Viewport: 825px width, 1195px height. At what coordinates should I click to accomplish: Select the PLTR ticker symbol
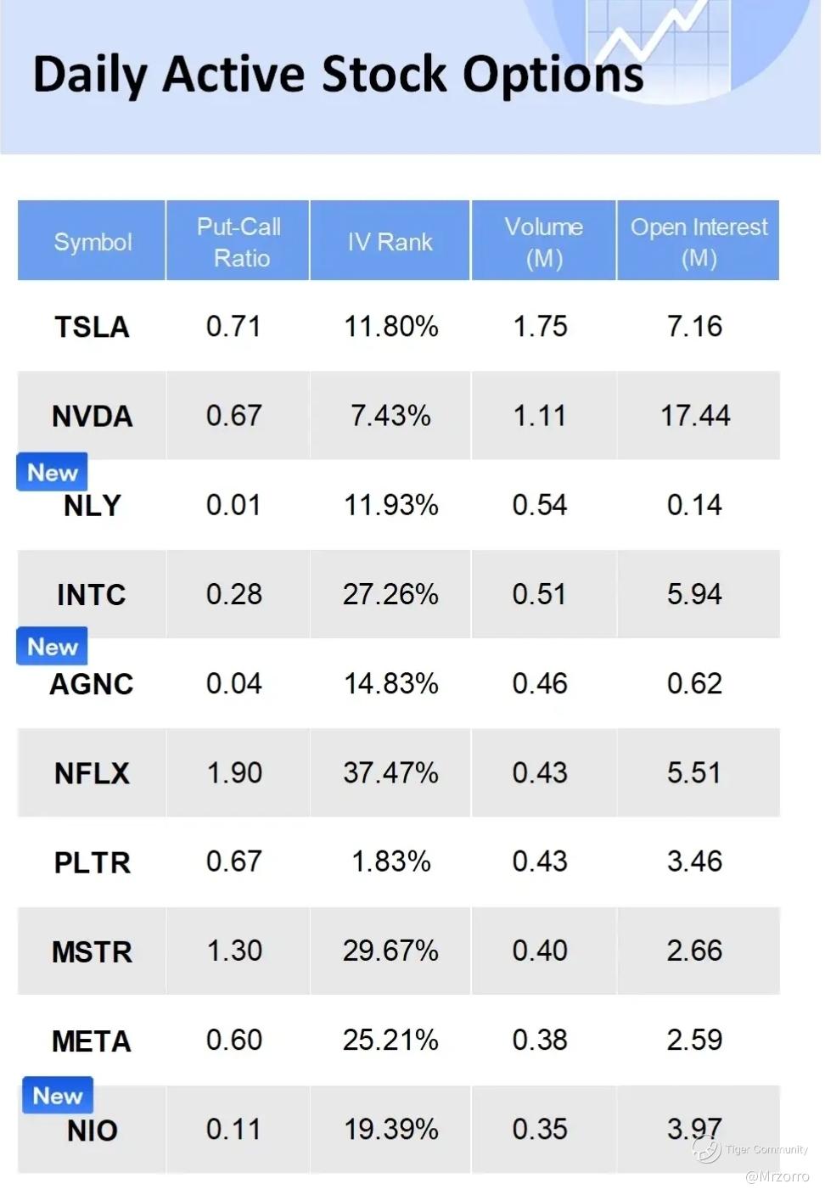tap(92, 862)
